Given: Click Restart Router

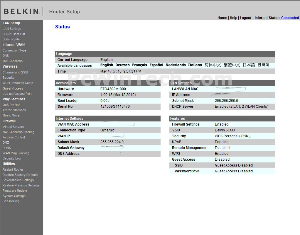Looking at the screenshot, I should pos(13,169).
